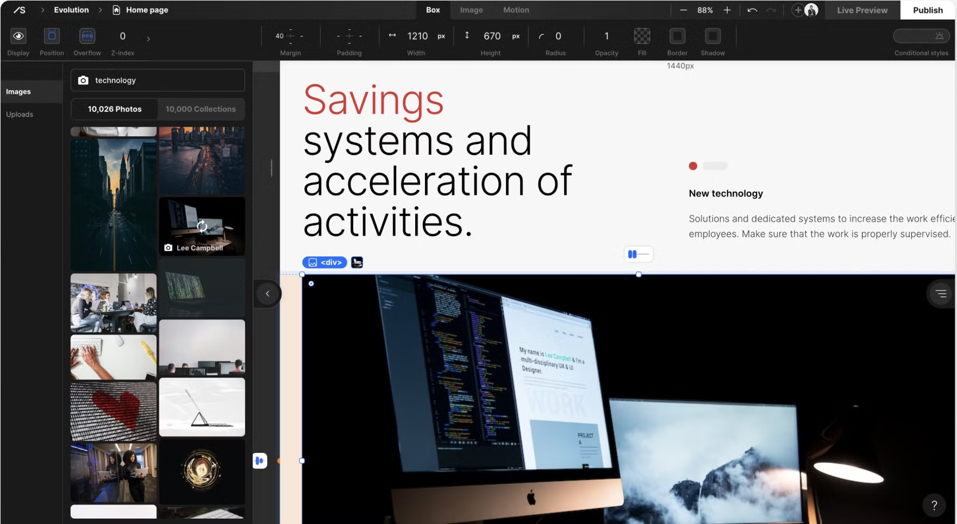The width and height of the screenshot is (957, 524).
Task: Show the 10,000 Collections tab
Action: point(201,109)
